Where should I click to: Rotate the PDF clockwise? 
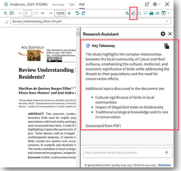(x=83, y=13)
